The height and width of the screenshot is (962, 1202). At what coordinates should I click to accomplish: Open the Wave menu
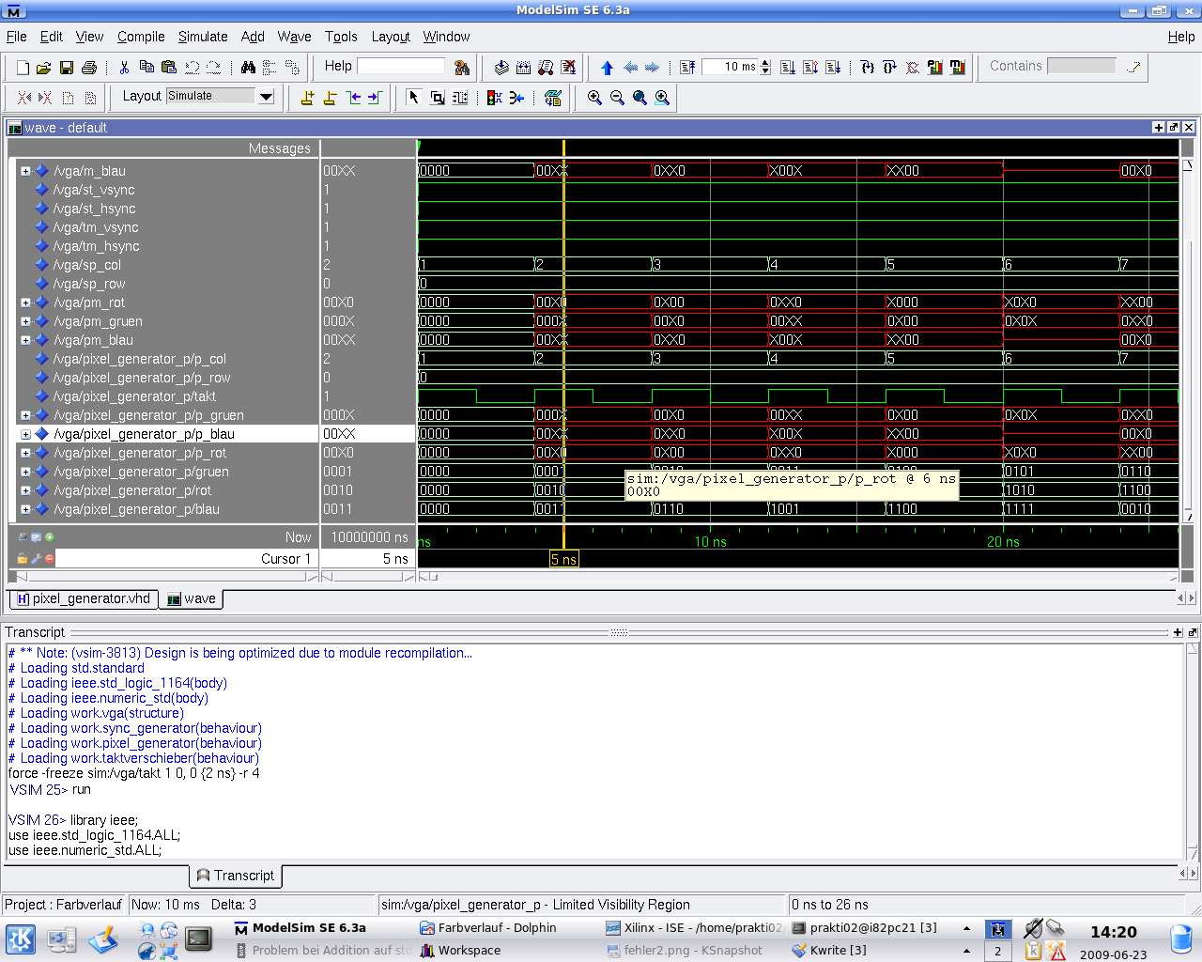click(x=294, y=37)
